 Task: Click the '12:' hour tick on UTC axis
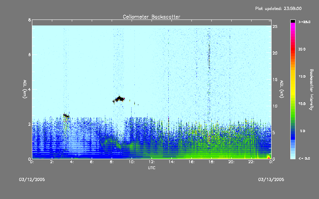(152, 162)
